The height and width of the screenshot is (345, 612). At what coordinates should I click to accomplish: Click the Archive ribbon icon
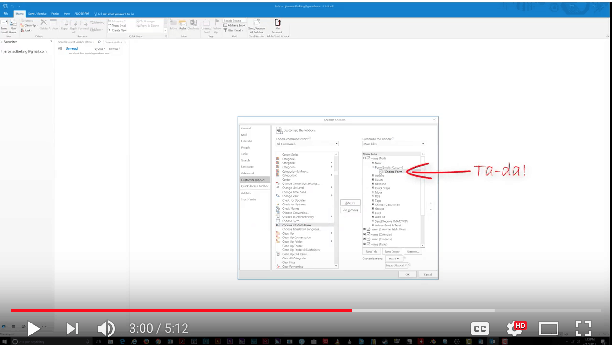(53, 24)
